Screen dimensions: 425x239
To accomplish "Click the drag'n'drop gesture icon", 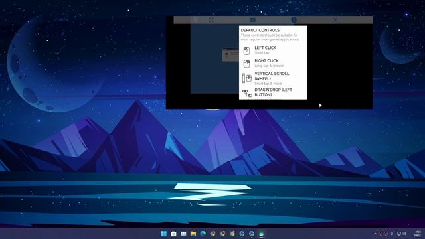I will point(247,94).
